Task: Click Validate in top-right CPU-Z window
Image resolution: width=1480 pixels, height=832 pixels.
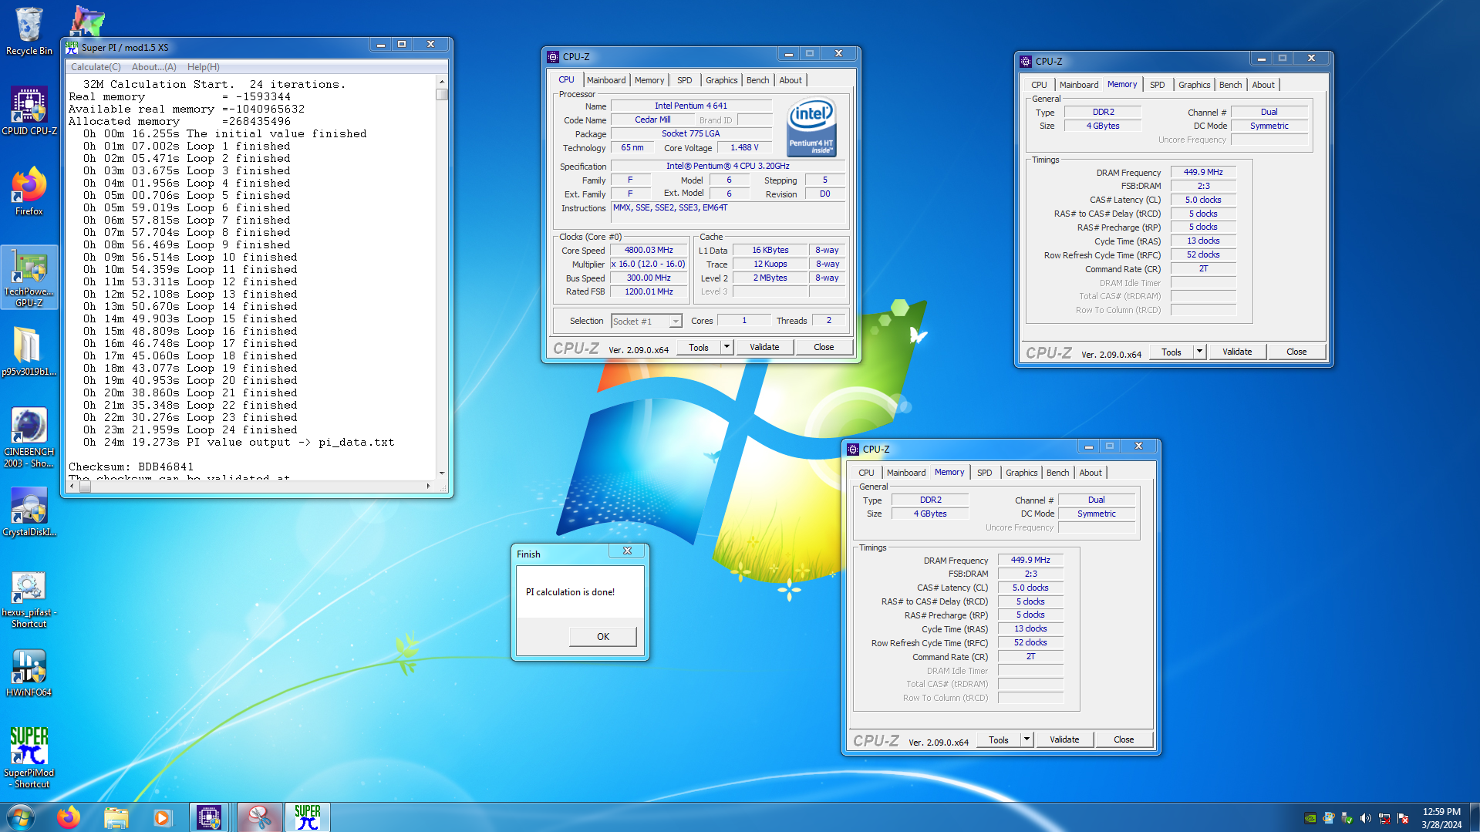Action: click(x=1237, y=352)
